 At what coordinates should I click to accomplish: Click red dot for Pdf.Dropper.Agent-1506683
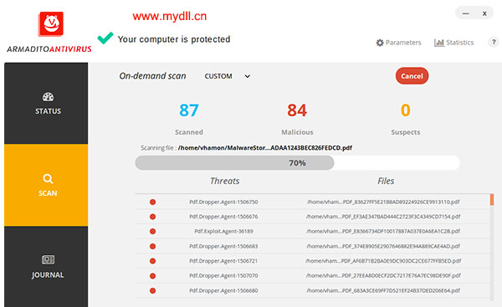[153, 247]
